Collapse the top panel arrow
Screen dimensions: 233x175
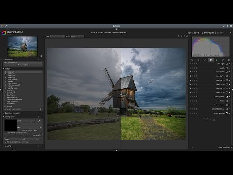pyautogui.click(x=116, y=29)
